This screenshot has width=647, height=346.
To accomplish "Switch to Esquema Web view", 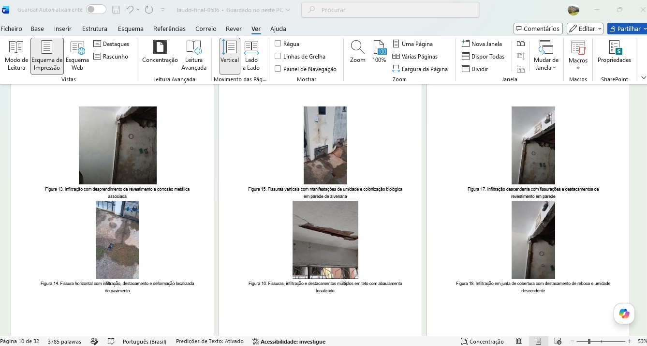I will (x=77, y=56).
